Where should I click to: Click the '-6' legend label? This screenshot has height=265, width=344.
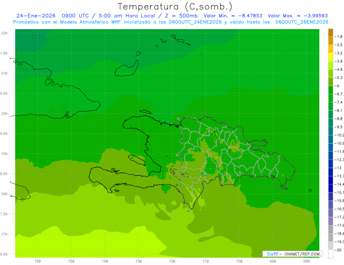[x=337, y=86]
